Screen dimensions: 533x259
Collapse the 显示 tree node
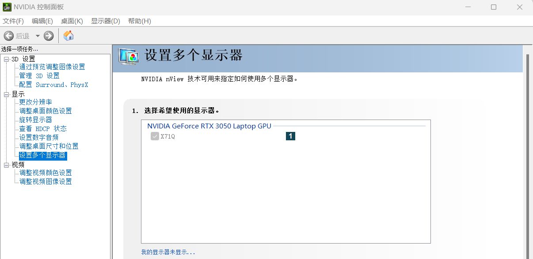tap(6, 94)
